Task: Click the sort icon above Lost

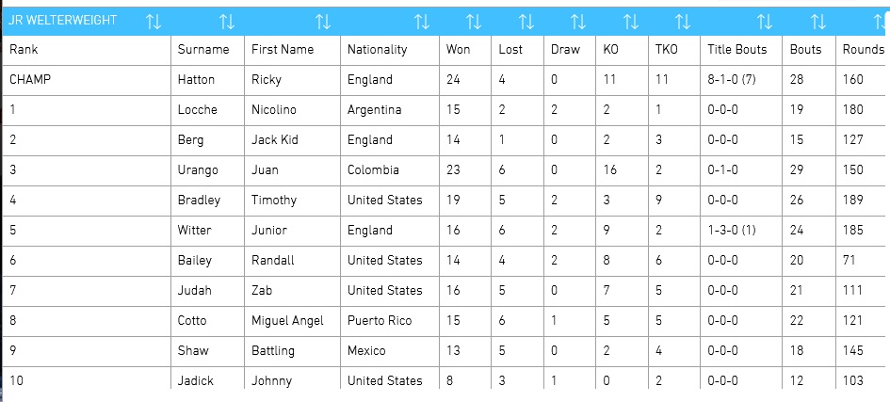Action: click(526, 21)
